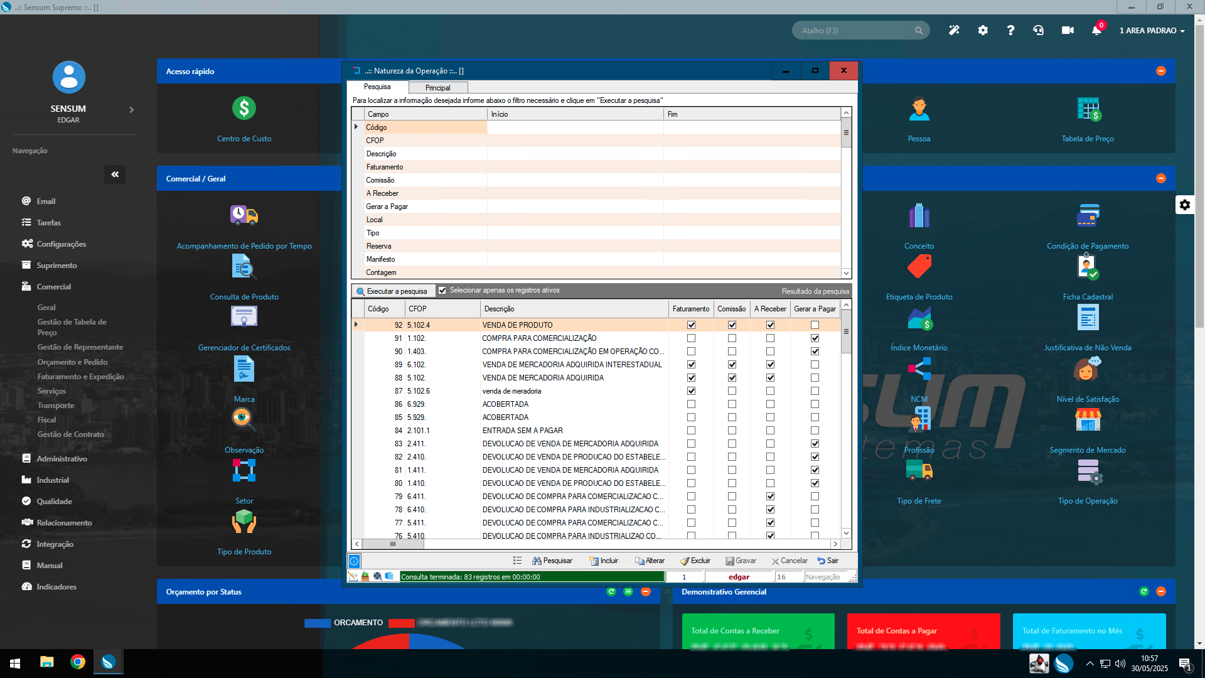Open Centro de Custo shortcut icon

point(244,108)
